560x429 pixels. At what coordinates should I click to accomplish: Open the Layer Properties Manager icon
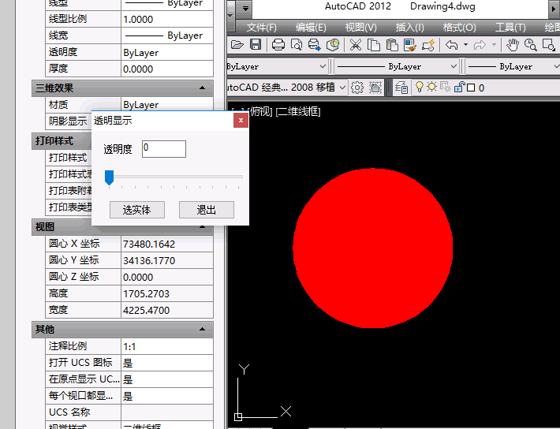(401, 88)
